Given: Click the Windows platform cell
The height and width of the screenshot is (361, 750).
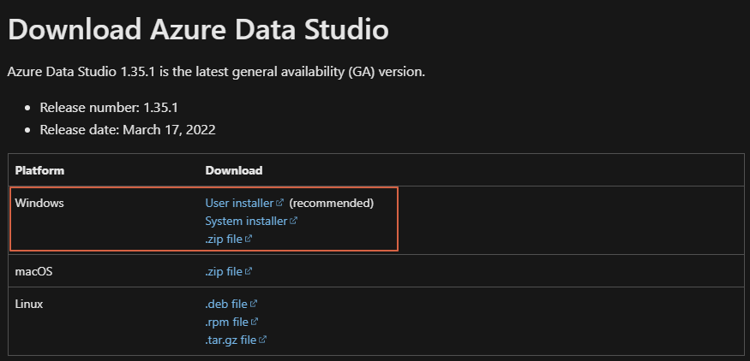Looking at the screenshot, I should click(39, 203).
